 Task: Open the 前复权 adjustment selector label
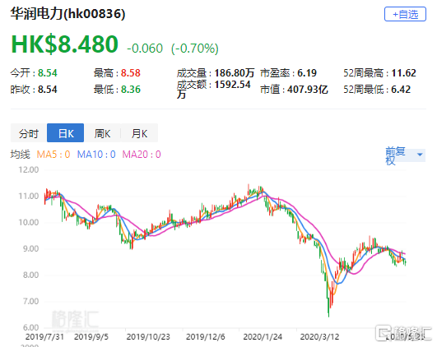click(395, 155)
